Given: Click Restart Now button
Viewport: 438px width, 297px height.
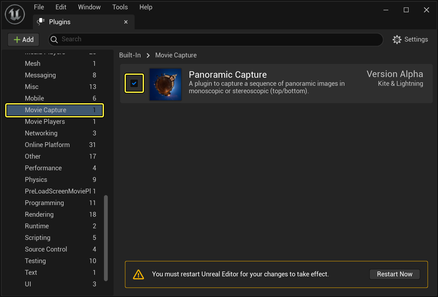Looking at the screenshot, I should [x=395, y=274].
